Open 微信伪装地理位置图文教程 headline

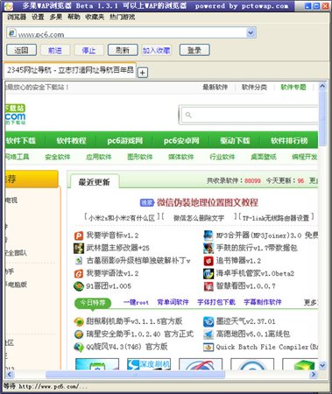pyautogui.click(x=208, y=202)
